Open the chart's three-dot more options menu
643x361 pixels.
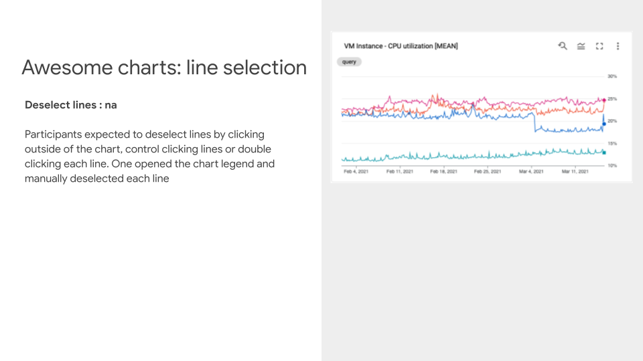(618, 45)
